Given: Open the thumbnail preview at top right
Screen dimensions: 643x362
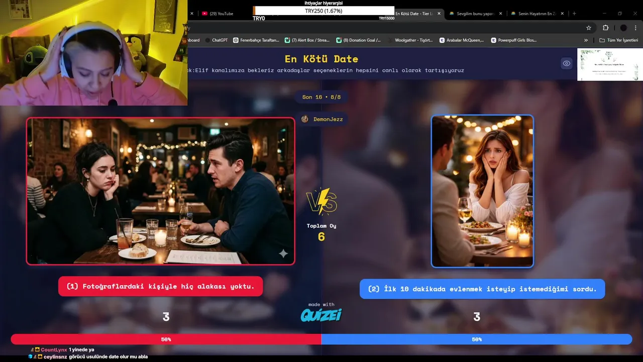Looking at the screenshot, I should pos(610,64).
